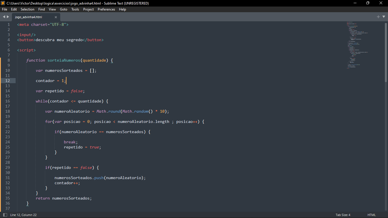The height and width of the screenshot is (218, 388).
Task: Open the Preferences menu
Action: click(x=106, y=9)
